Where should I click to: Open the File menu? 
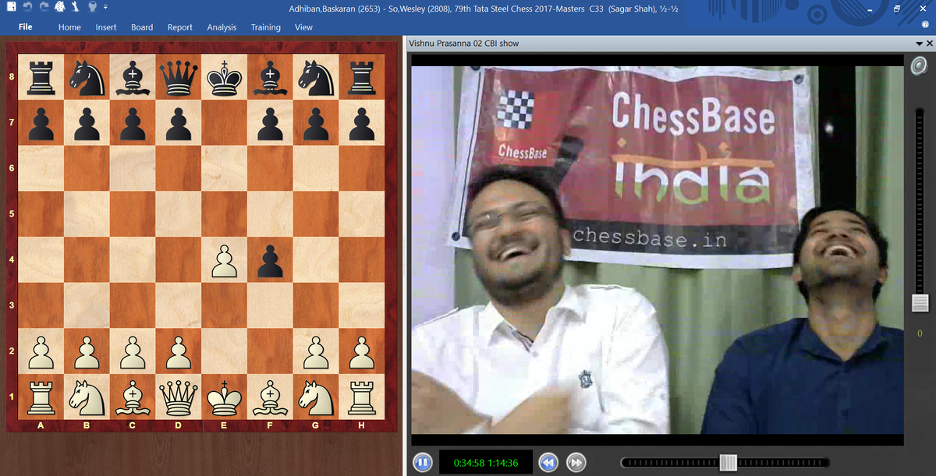click(25, 26)
